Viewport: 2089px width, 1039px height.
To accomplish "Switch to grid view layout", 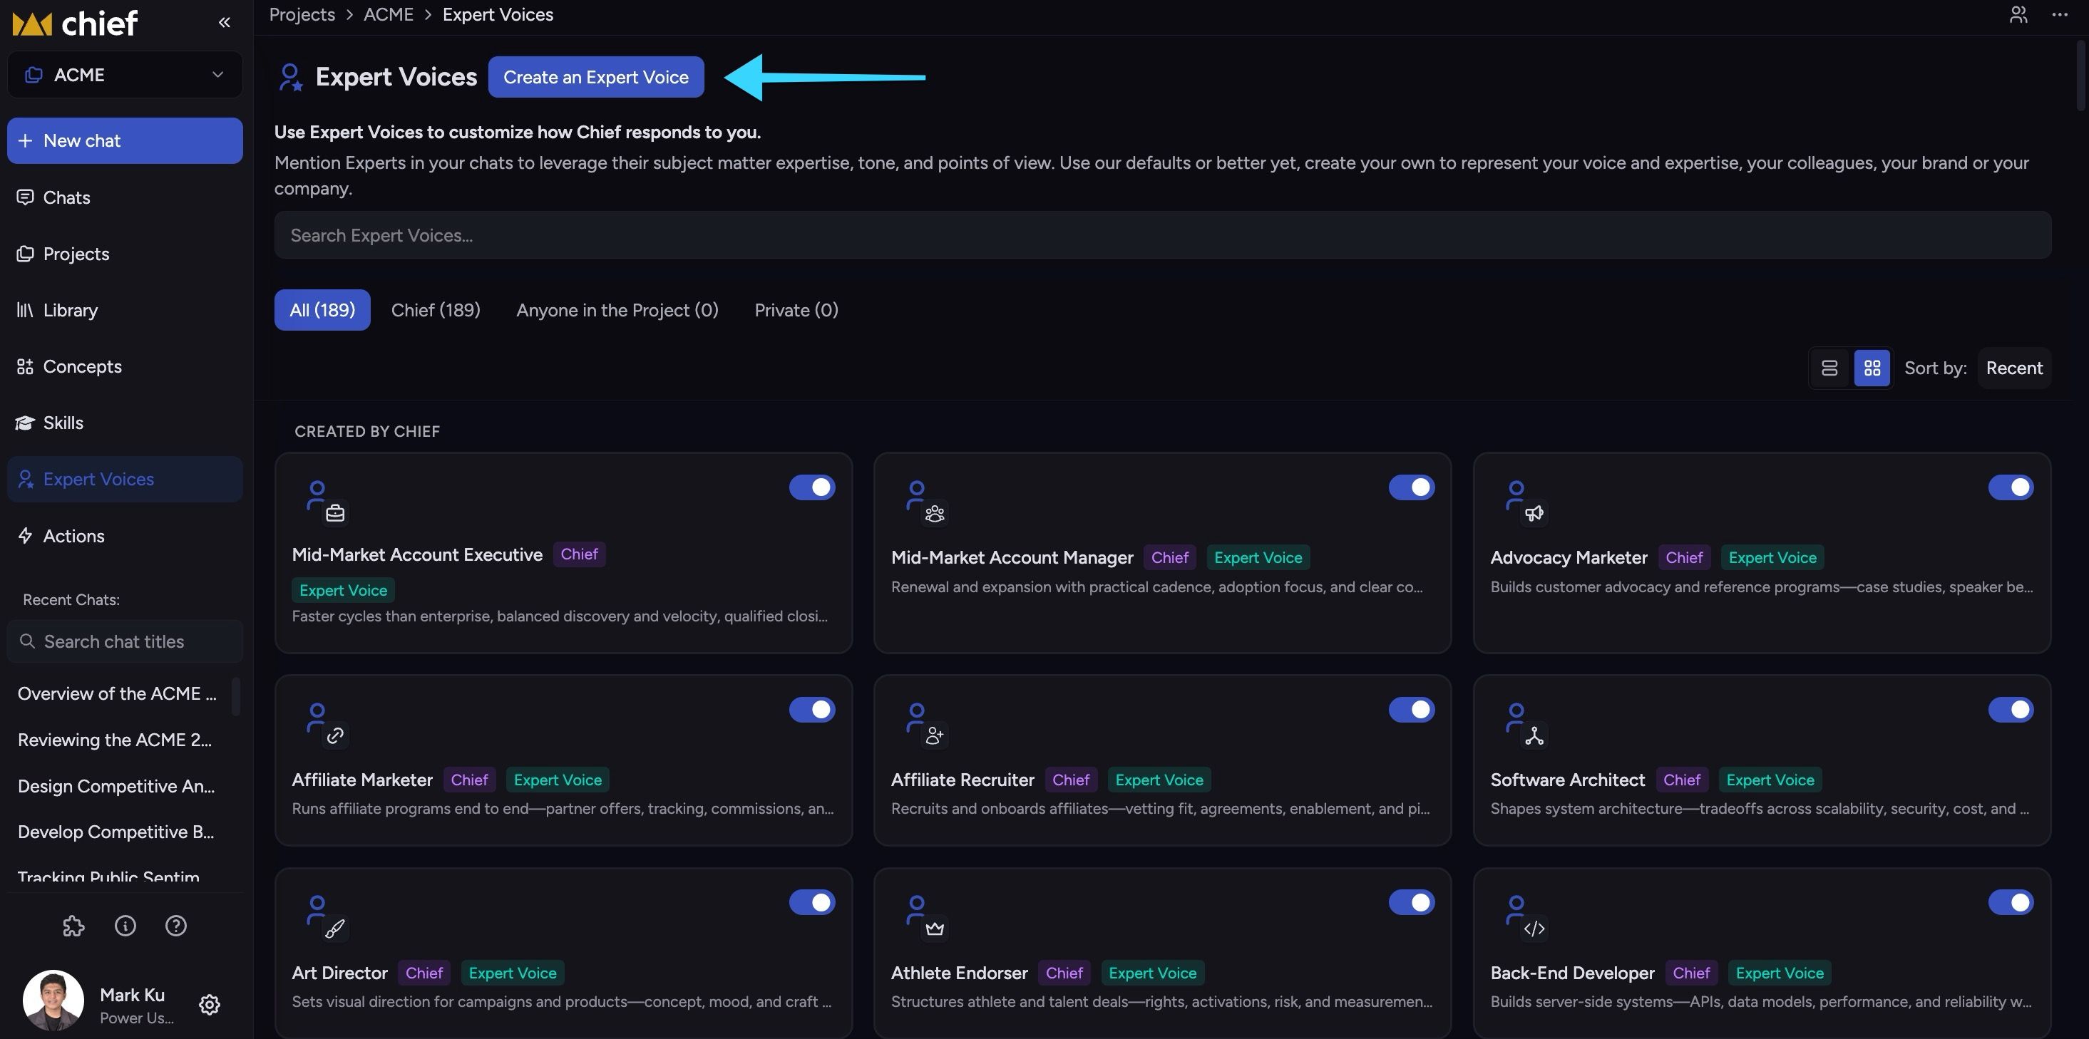I will point(1872,368).
